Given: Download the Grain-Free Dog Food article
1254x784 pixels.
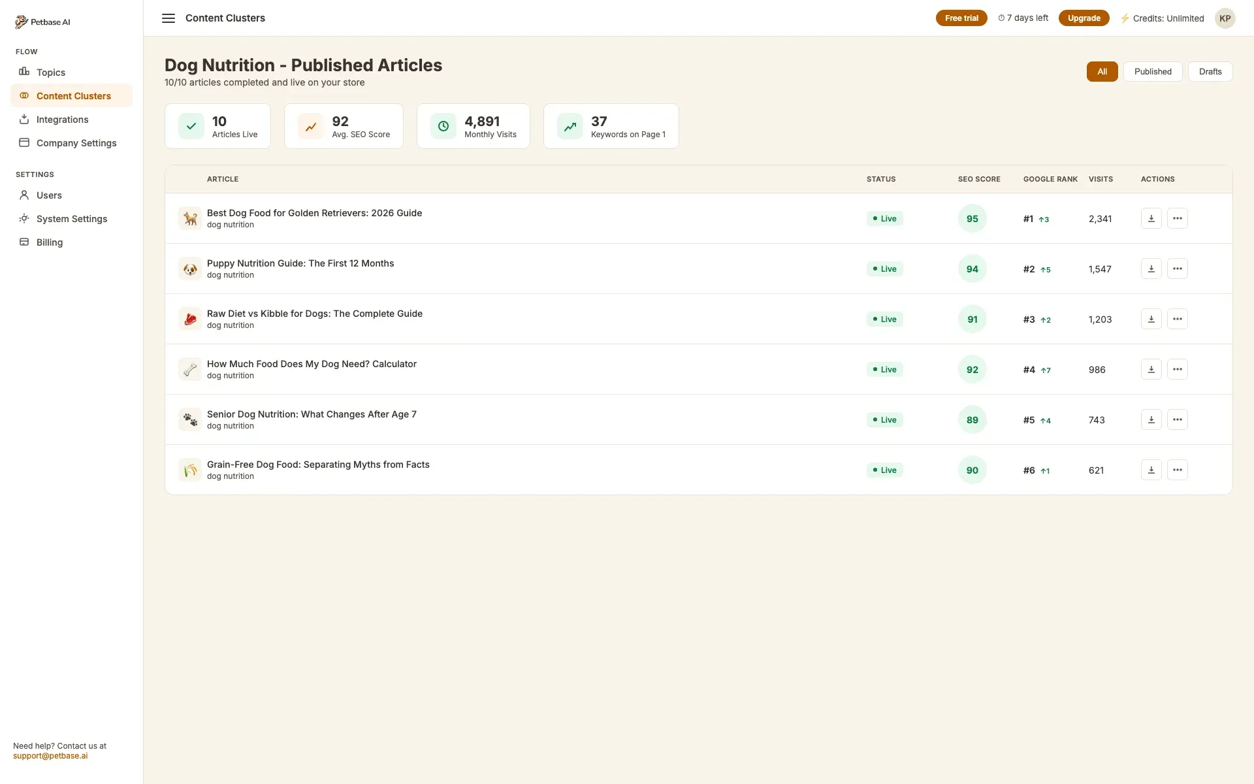Looking at the screenshot, I should coord(1151,469).
